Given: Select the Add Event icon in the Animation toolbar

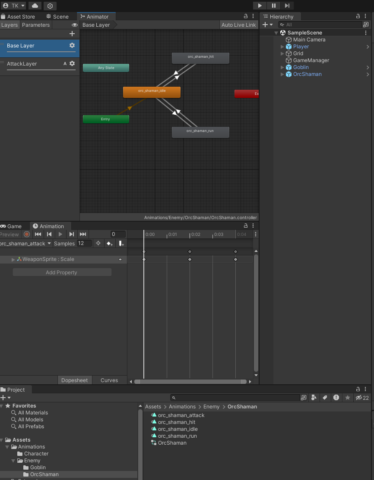Looking at the screenshot, I should point(121,243).
